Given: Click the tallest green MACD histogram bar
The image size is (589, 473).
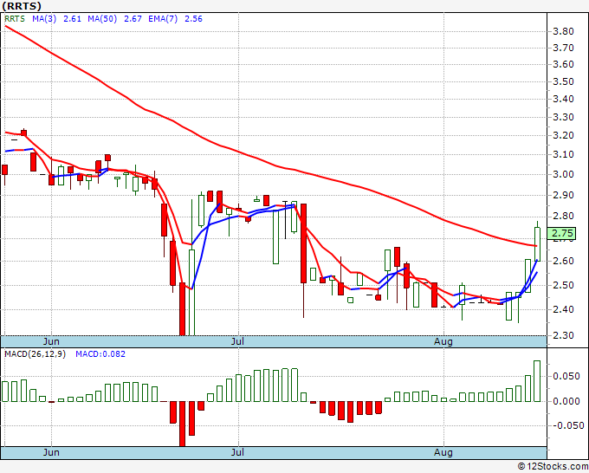Looking at the screenshot, I should [537, 381].
